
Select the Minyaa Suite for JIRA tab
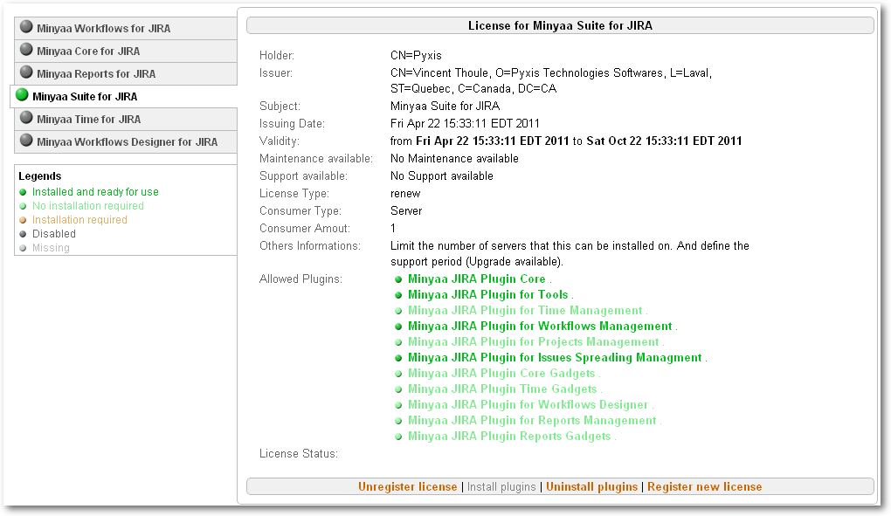[124, 97]
